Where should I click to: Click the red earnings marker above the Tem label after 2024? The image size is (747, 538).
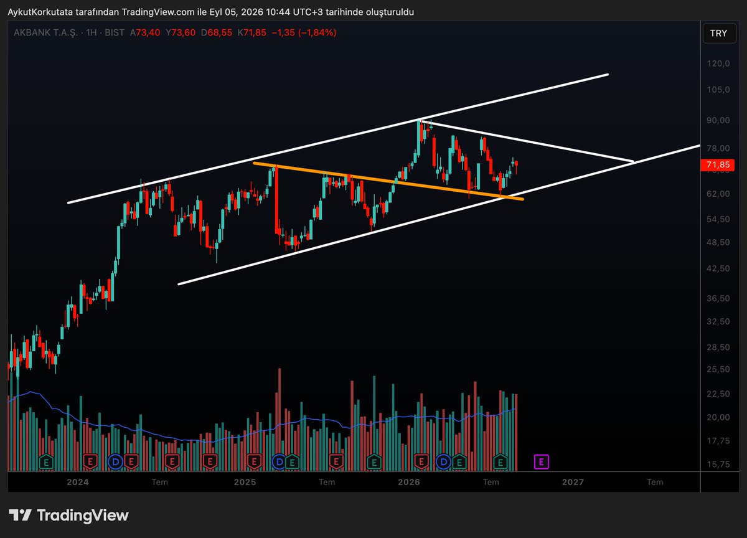[172, 461]
